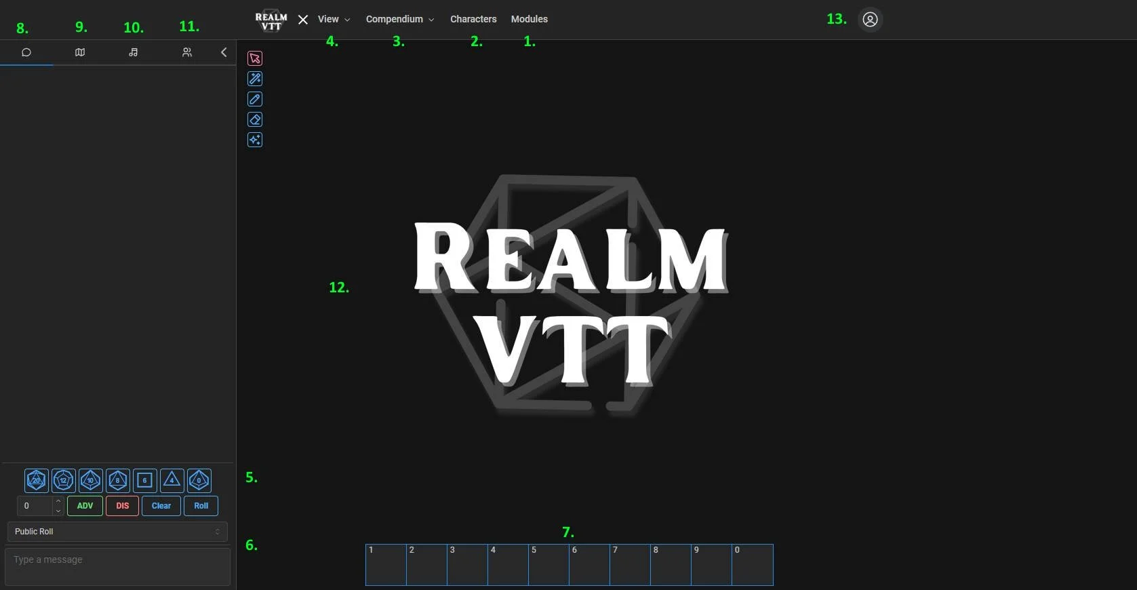Viewport: 1137px width, 590px height.
Task: Add a d12 die to roll
Action: point(64,480)
